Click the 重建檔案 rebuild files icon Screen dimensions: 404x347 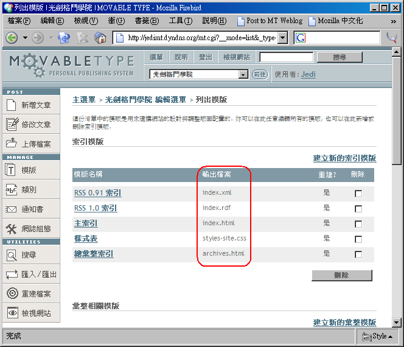tap(12, 293)
